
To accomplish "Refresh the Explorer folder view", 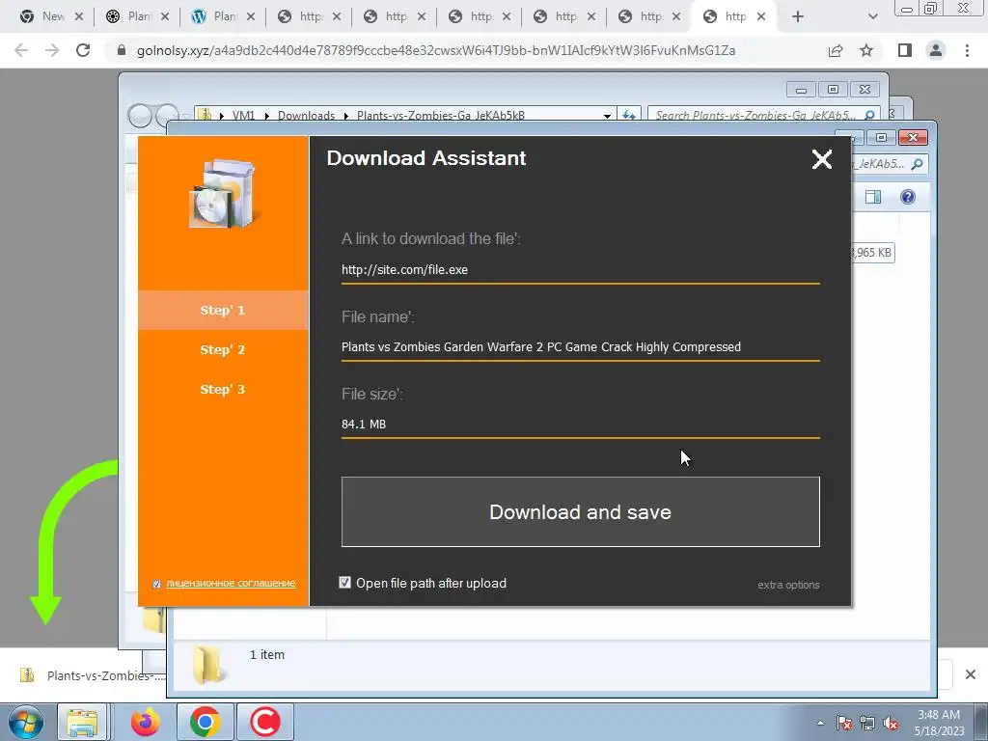I will click(629, 115).
